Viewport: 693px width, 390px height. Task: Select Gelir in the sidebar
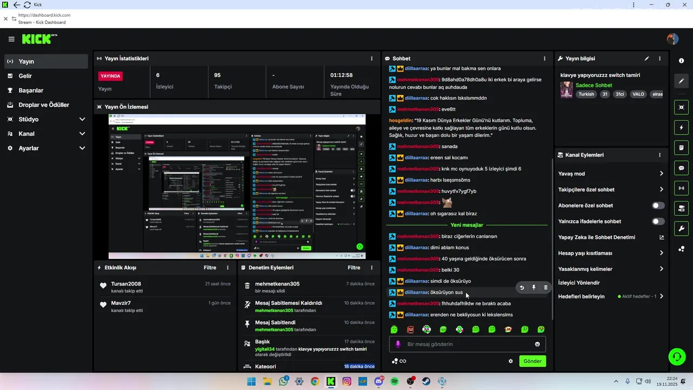pyautogui.click(x=46, y=76)
